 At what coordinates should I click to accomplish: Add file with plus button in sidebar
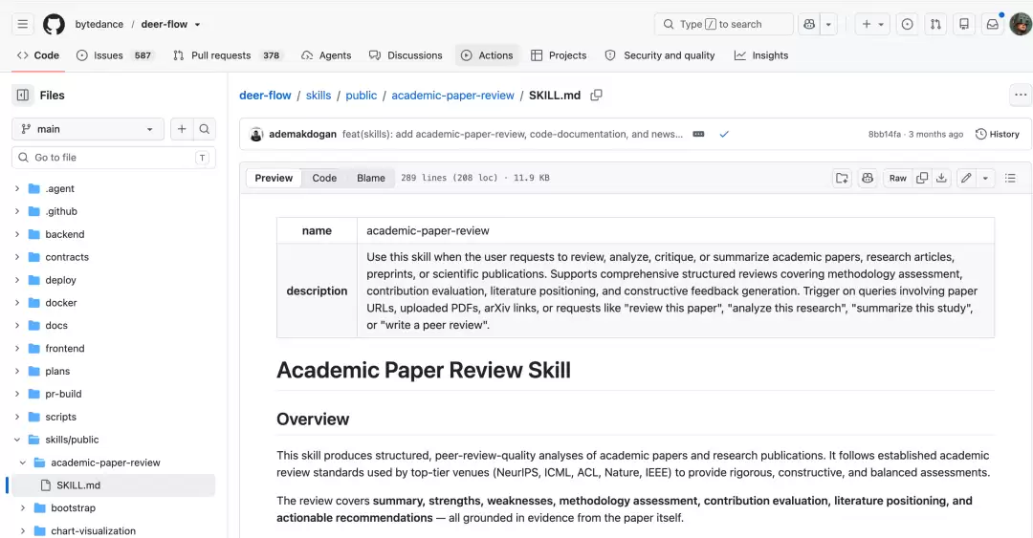pyautogui.click(x=182, y=129)
